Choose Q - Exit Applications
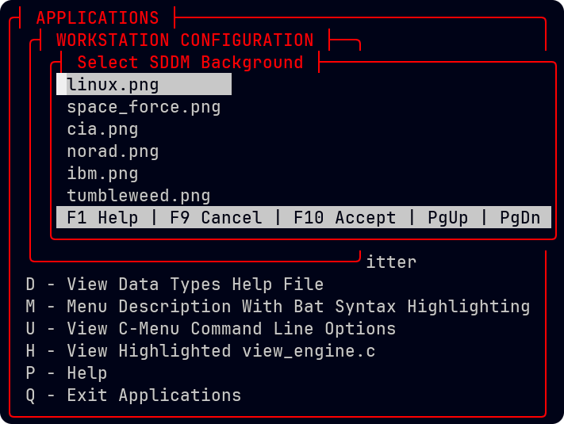 (133, 395)
